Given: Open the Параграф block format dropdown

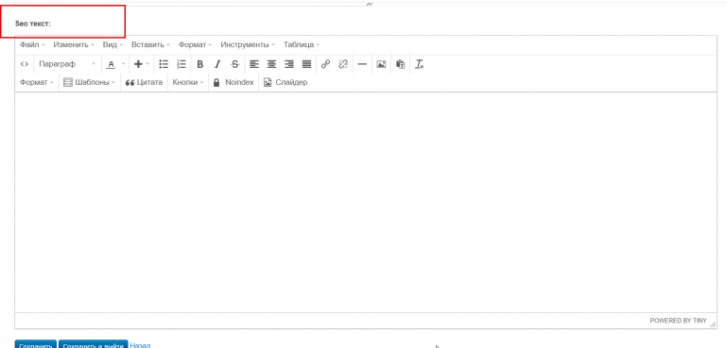Looking at the screenshot, I should pyautogui.click(x=67, y=64).
